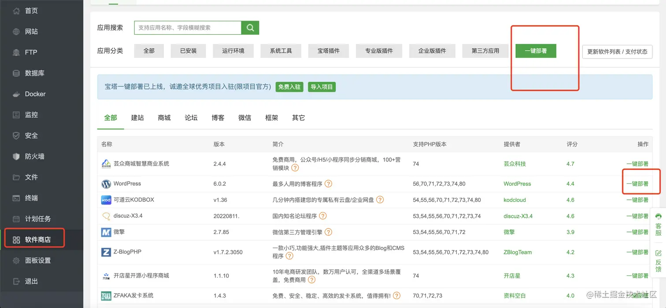Switch to the 博客 tab
This screenshot has width=666, height=308.
(218, 117)
